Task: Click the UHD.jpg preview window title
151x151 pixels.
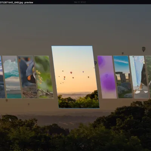Action: [x=17, y=2]
